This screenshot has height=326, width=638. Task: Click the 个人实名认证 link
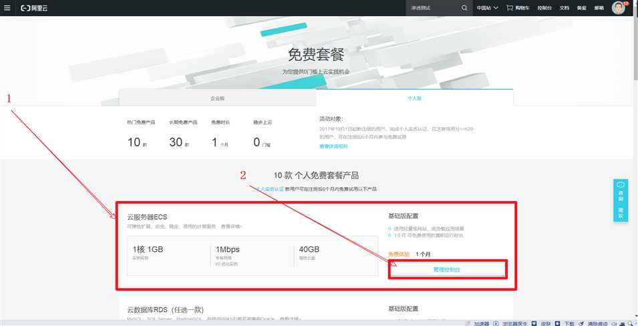[269, 189]
